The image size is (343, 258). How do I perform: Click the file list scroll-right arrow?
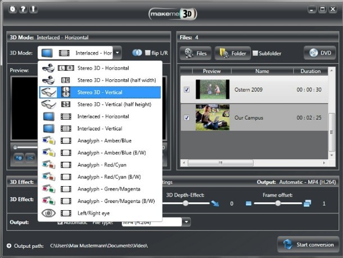click(324, 163)
